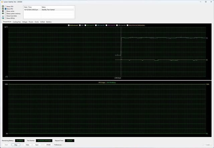
Task: Minimize the System Stability Test window
Action: (201, 2)
